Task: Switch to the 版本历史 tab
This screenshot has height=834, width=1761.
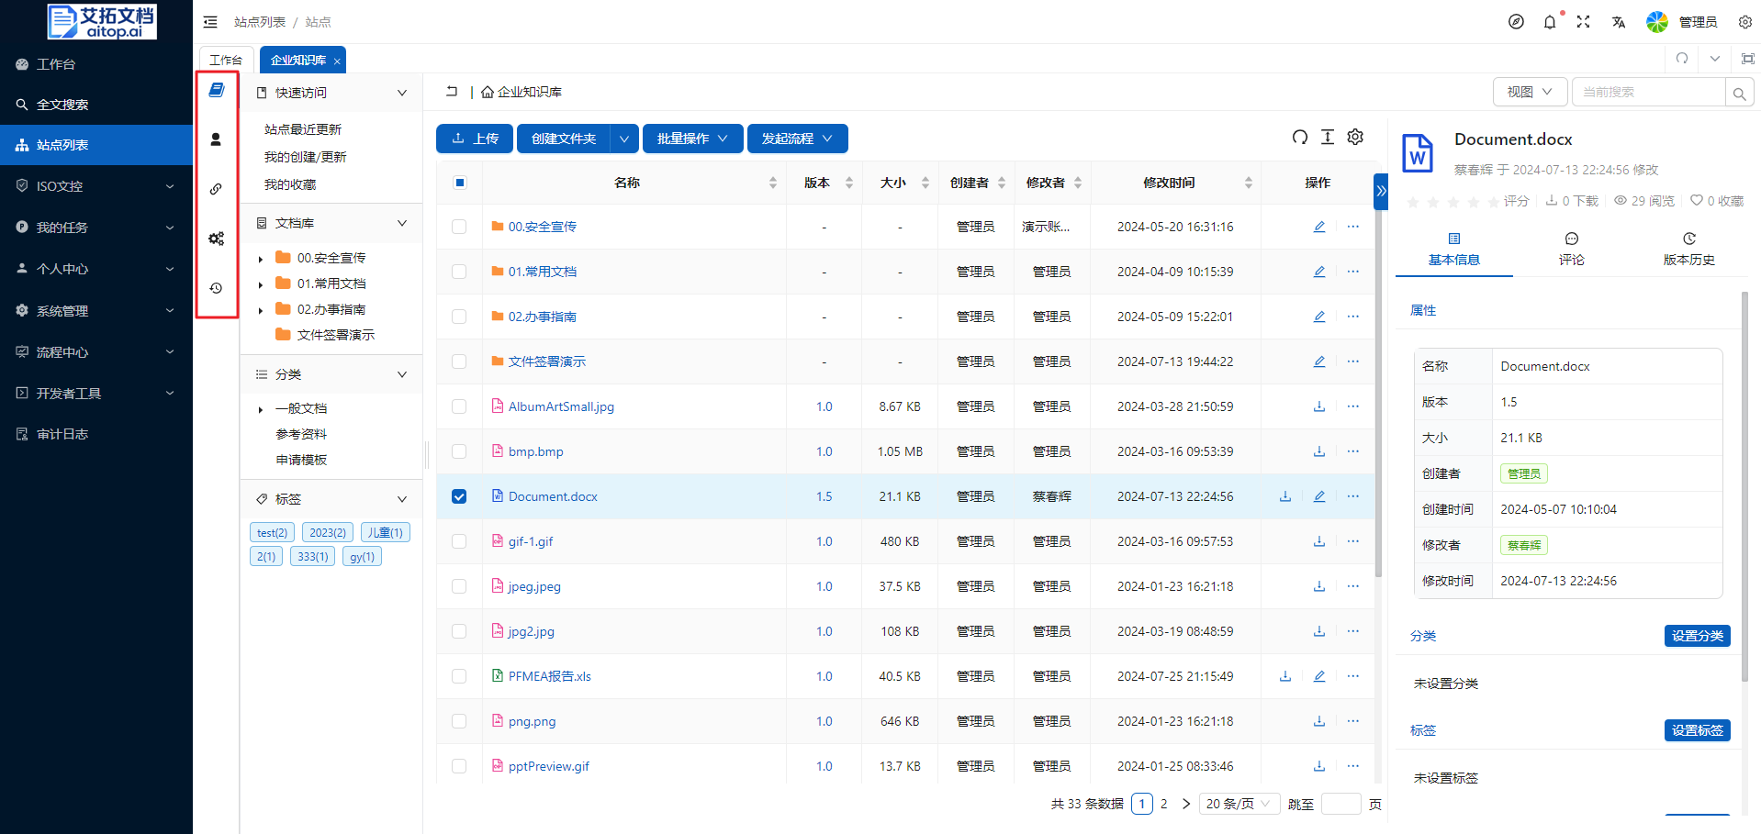Action: point(1688,250)
